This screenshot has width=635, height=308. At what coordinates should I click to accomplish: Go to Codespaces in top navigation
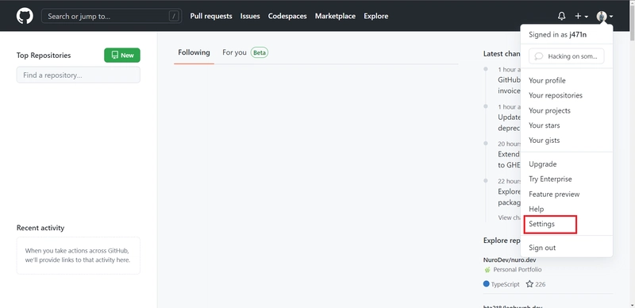click(287, 16)
